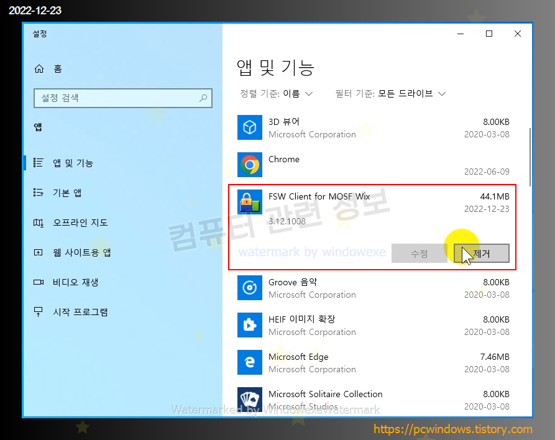Click the Microsoft Edge app icon

tap(250, 362)
